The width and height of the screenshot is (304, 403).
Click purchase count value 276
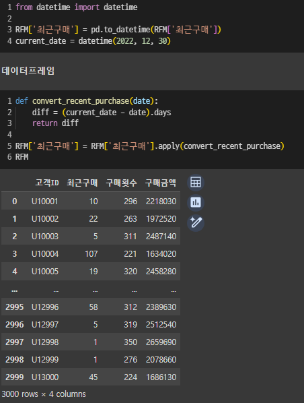(130, 360)
